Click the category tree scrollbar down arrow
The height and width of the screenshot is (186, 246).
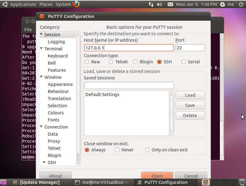point(79,163)
